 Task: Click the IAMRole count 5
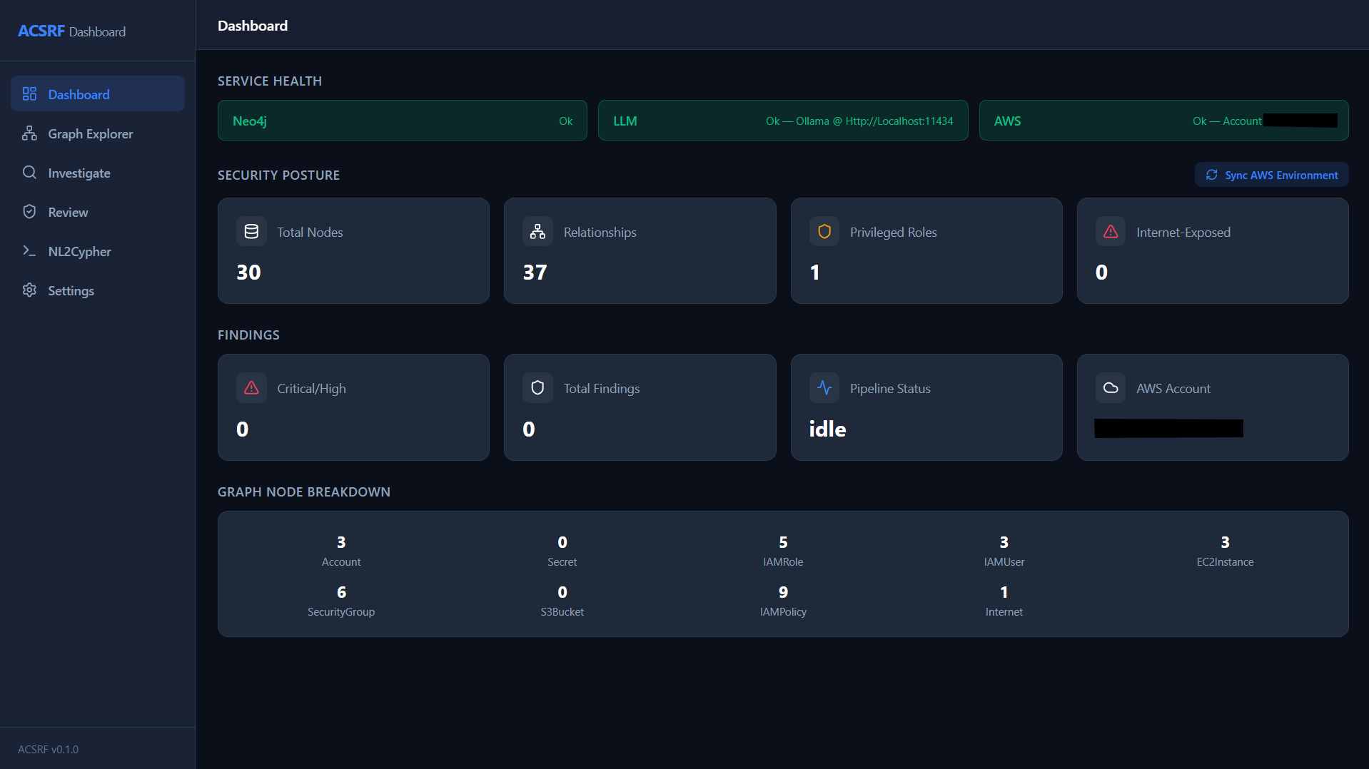[x=783, y=542]
